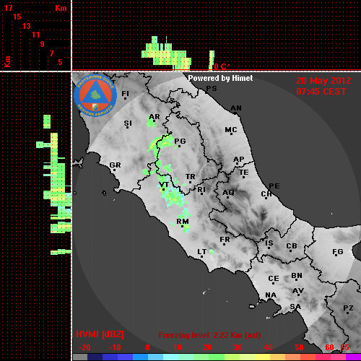
Task: Click the AN city marker
Action: [235, 113]
